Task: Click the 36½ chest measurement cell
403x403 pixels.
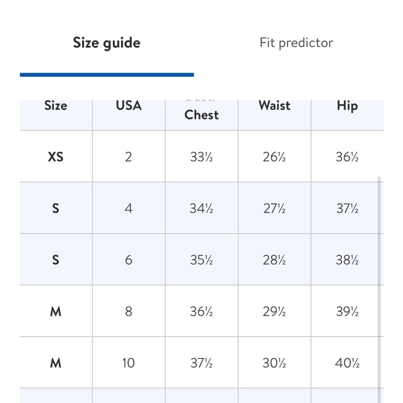Action: [x=201, y=311]
